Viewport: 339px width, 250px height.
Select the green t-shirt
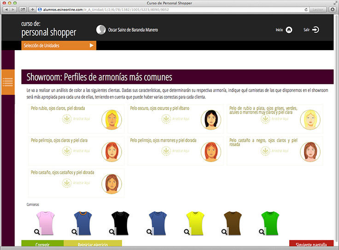click(x=271, y=222)
